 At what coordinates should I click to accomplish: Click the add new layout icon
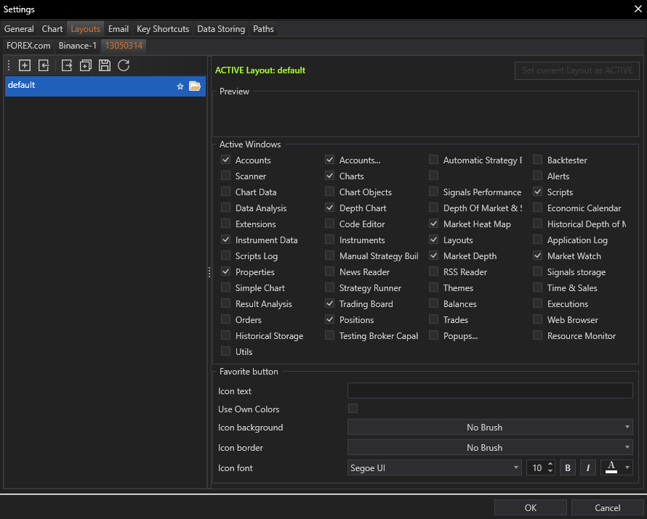25,65
